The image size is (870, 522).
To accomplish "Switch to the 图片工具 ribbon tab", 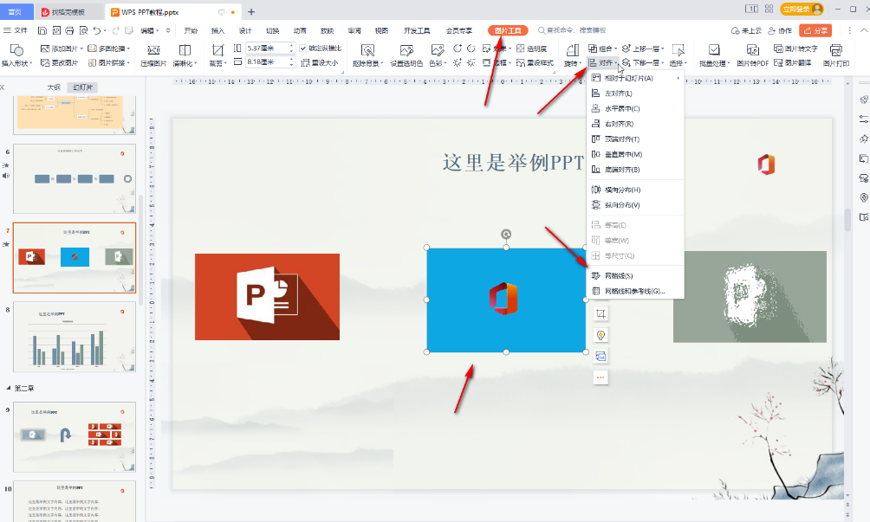I will [x=507, y=29].
